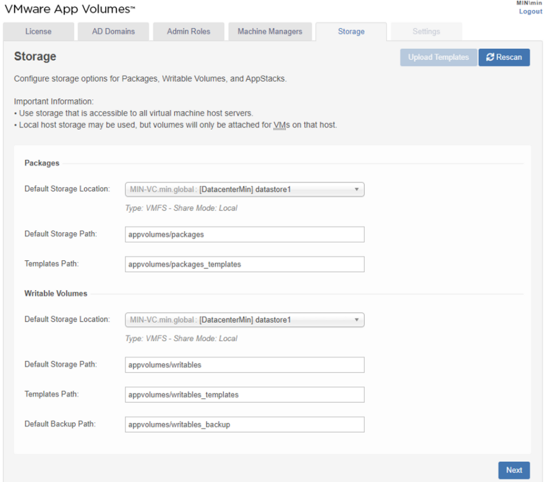This screenshot has height=482, width=549.
Task: Click the Logout link
Action: [531, 11]
